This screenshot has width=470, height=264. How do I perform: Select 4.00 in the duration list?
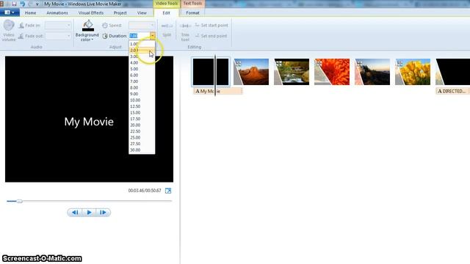point(142,63)
